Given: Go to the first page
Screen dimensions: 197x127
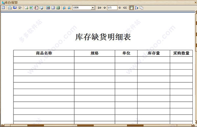Looking at the screenshot, I should pos(99,8).
